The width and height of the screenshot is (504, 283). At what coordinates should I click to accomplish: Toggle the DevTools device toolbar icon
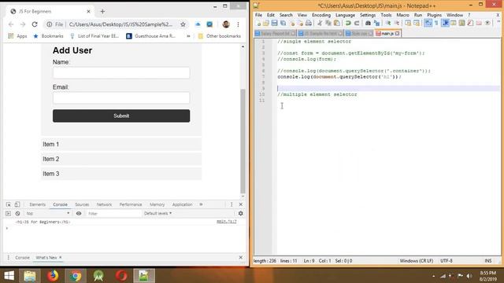17,204
